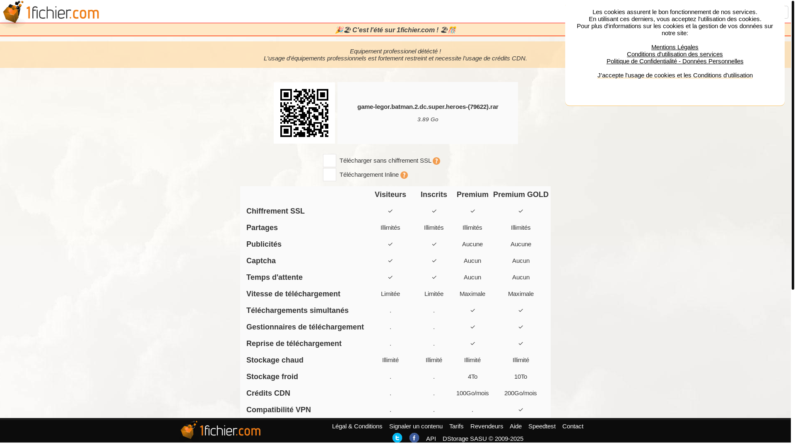This screenshot has height=447, width=795.
Task: Click 'Equipement professionnel détecté' notice
Action: 395,51
